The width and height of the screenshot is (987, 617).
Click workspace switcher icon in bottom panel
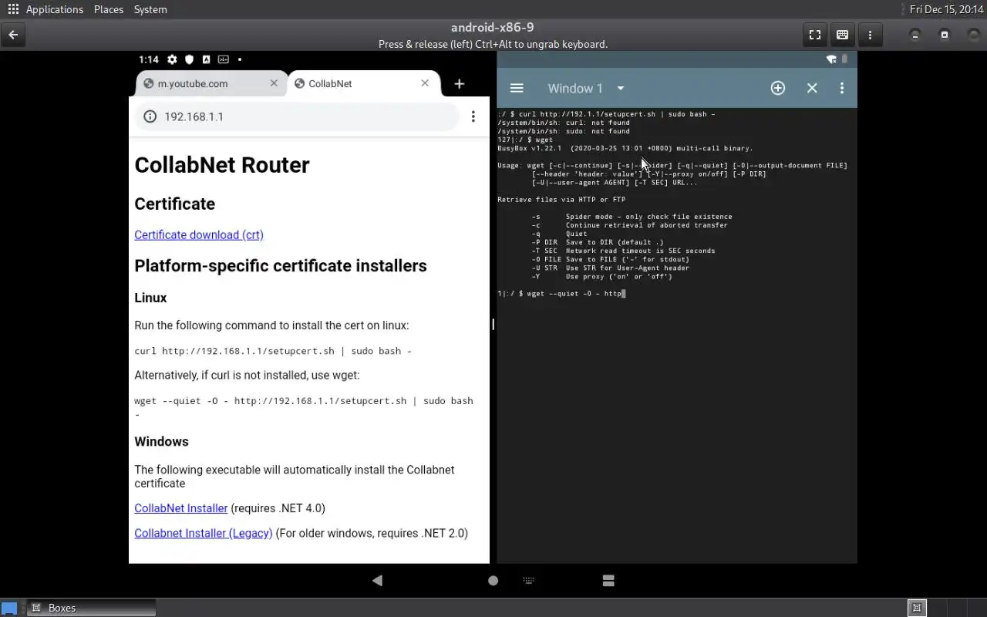pyautogui.click(x=917, y=608)
